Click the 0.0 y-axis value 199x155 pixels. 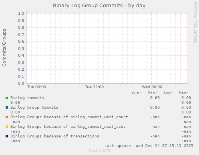pos(21,83)
